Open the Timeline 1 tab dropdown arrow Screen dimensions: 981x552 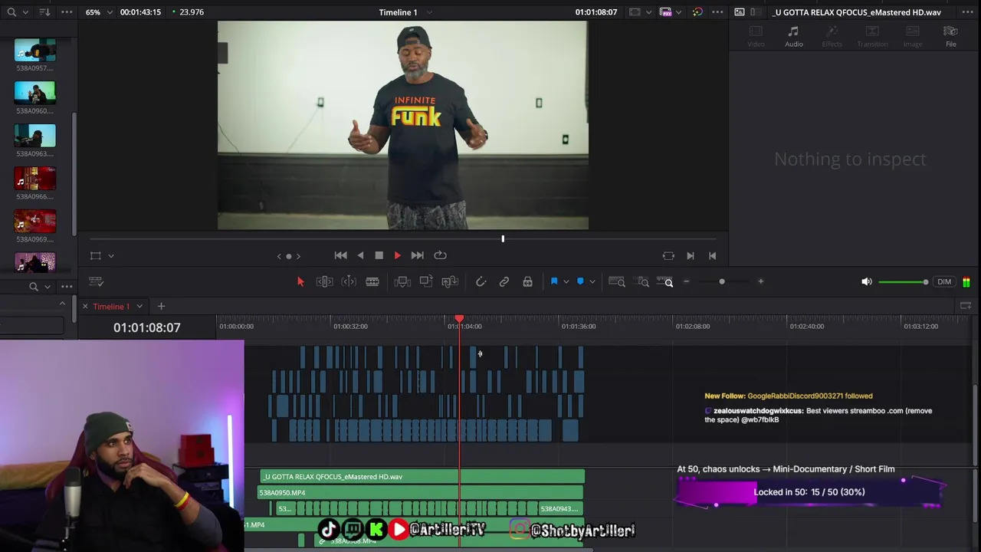pyautogui.click(x=139, y=307)
